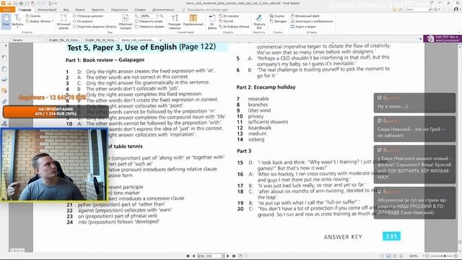Click the Snapshot (Снимок) tool
Image resolution: width=462 pixels, height=260 pixels.
click(33, 16)
